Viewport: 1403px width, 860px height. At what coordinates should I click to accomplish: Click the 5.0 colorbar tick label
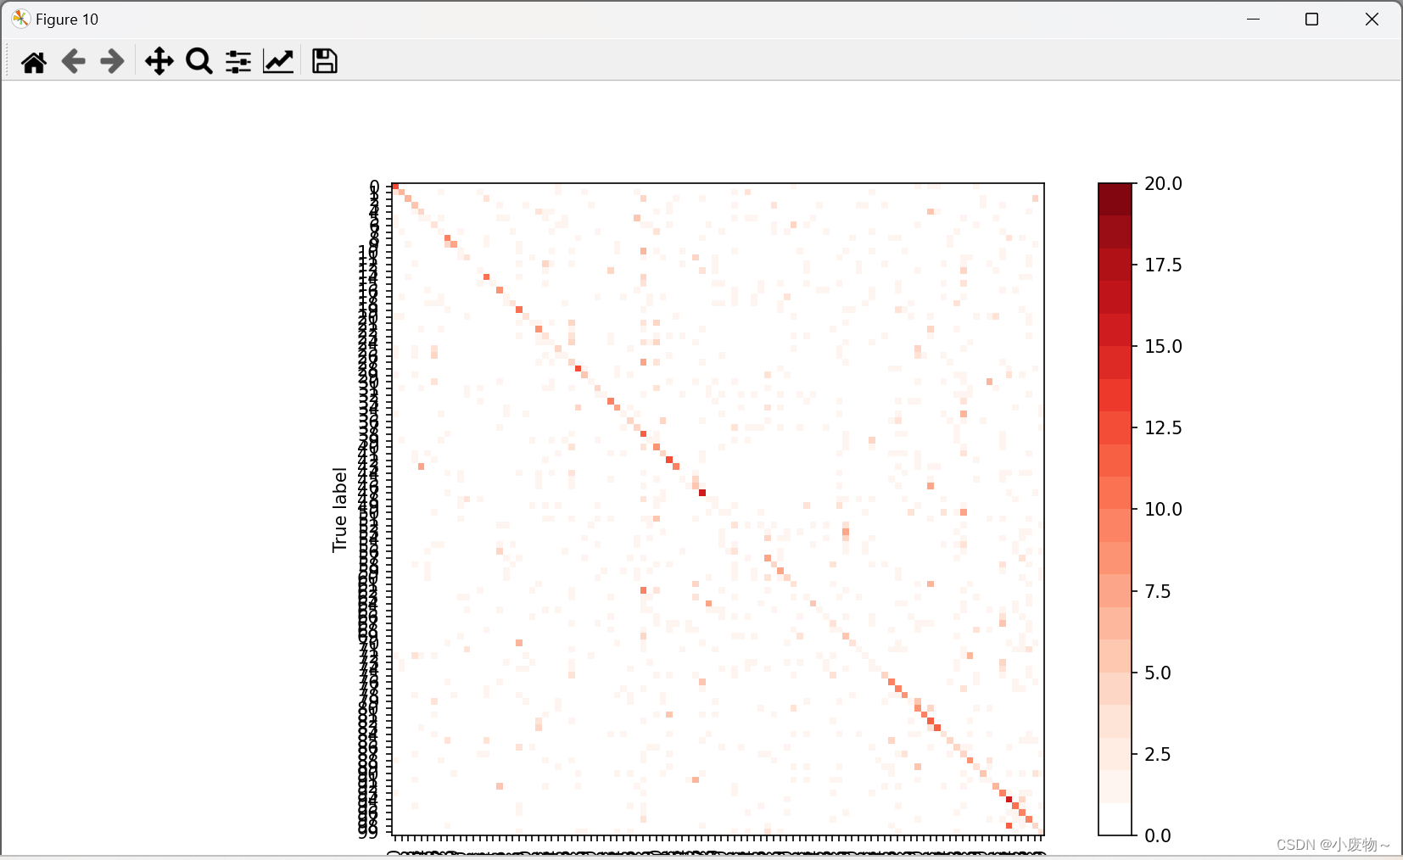(1158, 673)
